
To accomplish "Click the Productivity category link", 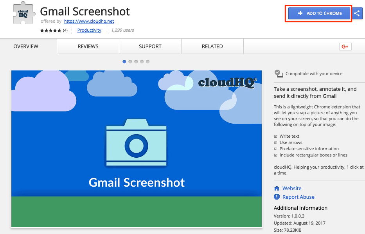I will (89, 30).
